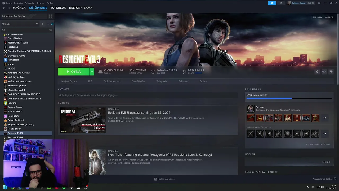Click the Yeni Not button
339x191 pixels.
tap(326, 162)
